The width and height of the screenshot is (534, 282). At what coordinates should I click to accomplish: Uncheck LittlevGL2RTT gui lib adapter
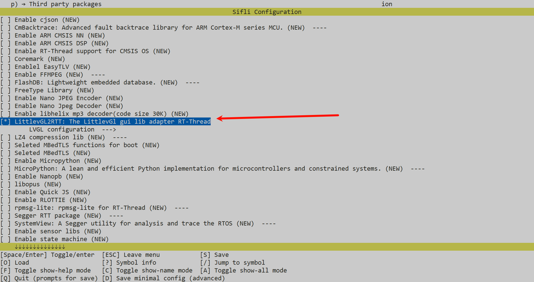coord(6,122)
